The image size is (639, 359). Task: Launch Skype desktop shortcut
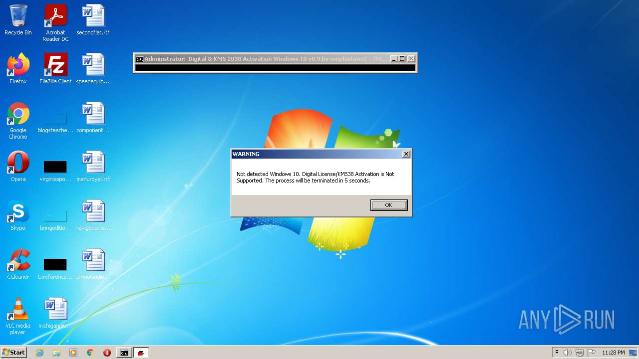point(18,215)
